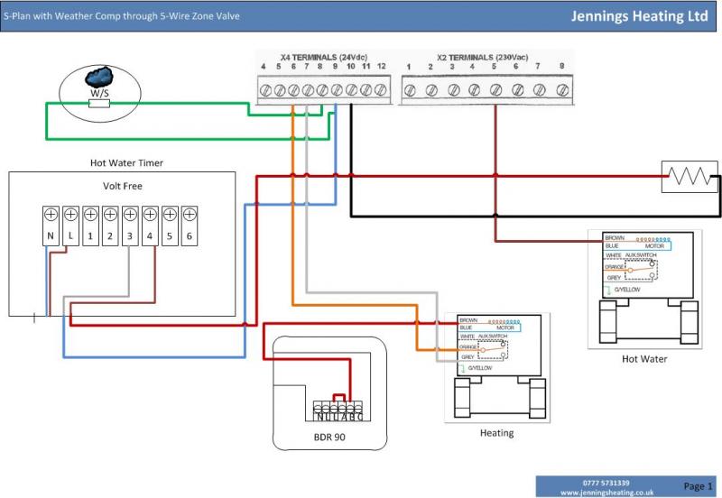This screenshot has height=498, width=722.
Task: Select terminal L screw on Hot Water Timer
Action: tap(71, 215)
